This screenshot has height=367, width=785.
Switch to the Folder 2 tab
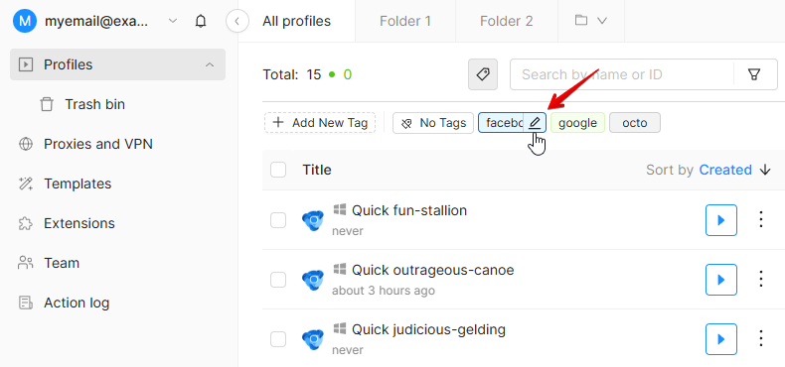point(506,21)
